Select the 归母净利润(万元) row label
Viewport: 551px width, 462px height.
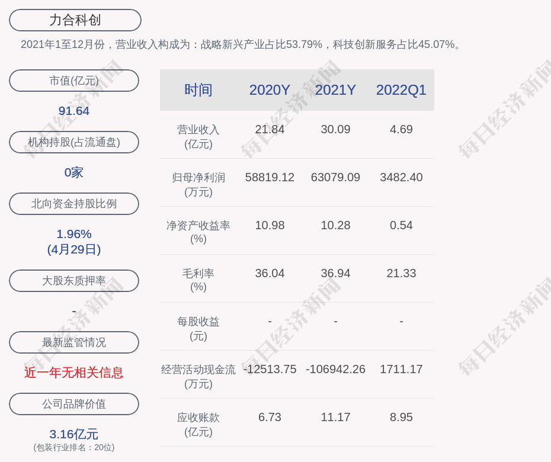tap(198, 185)
